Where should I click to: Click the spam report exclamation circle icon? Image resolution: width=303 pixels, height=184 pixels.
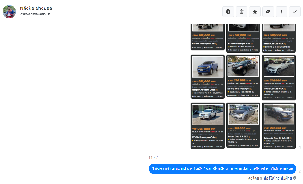tap(228, 12)
